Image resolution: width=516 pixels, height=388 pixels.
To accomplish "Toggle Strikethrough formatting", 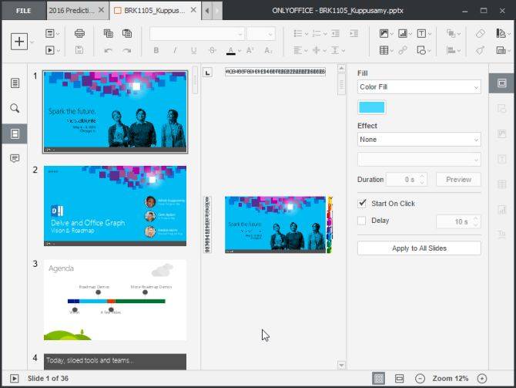I will pos(213,50).
